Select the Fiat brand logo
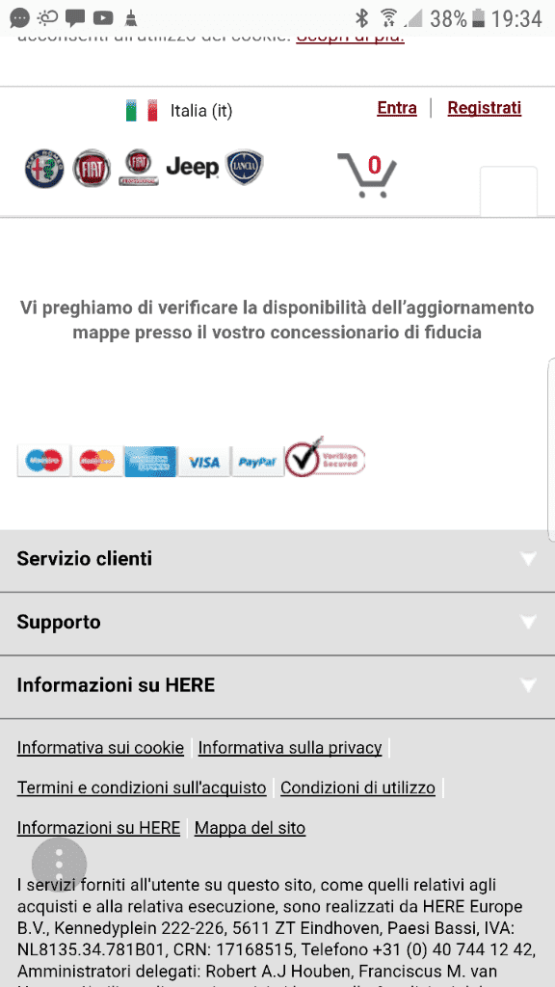This screenshot has width=555, height=987. point(92,169)
